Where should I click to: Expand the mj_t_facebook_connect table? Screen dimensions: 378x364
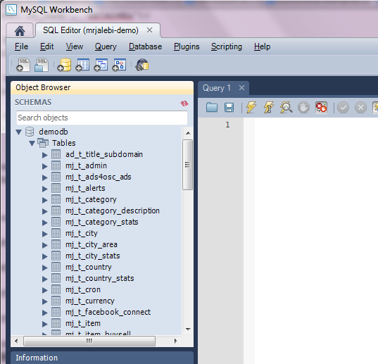[x=45, y=313]
